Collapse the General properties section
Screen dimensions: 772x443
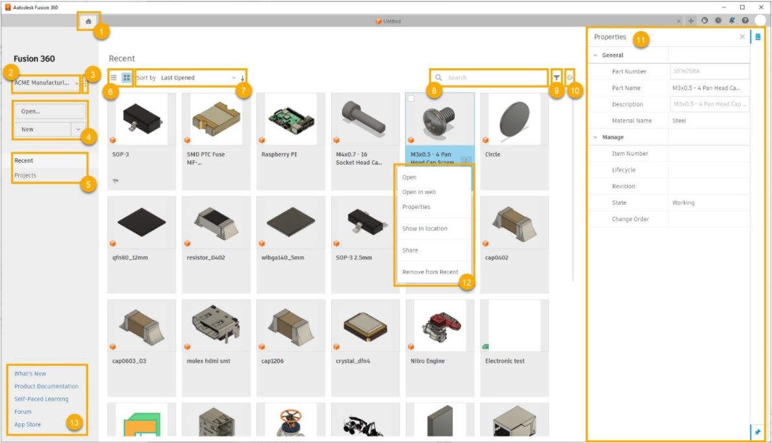(x=595, y=55)
